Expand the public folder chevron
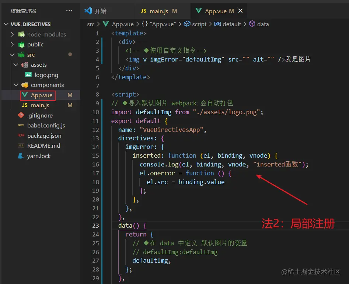349x284 pixels. tap(13, 45)
